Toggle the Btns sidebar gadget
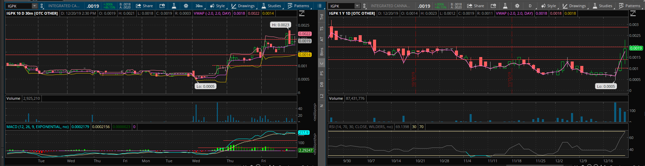 322,52
